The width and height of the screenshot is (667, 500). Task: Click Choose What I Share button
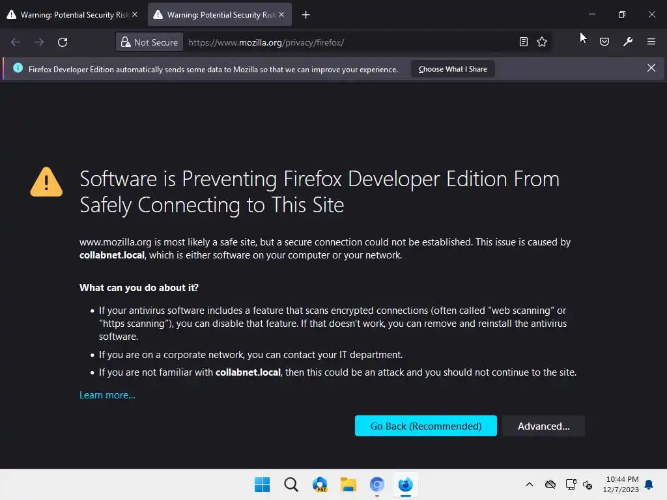tap(453, 69)
